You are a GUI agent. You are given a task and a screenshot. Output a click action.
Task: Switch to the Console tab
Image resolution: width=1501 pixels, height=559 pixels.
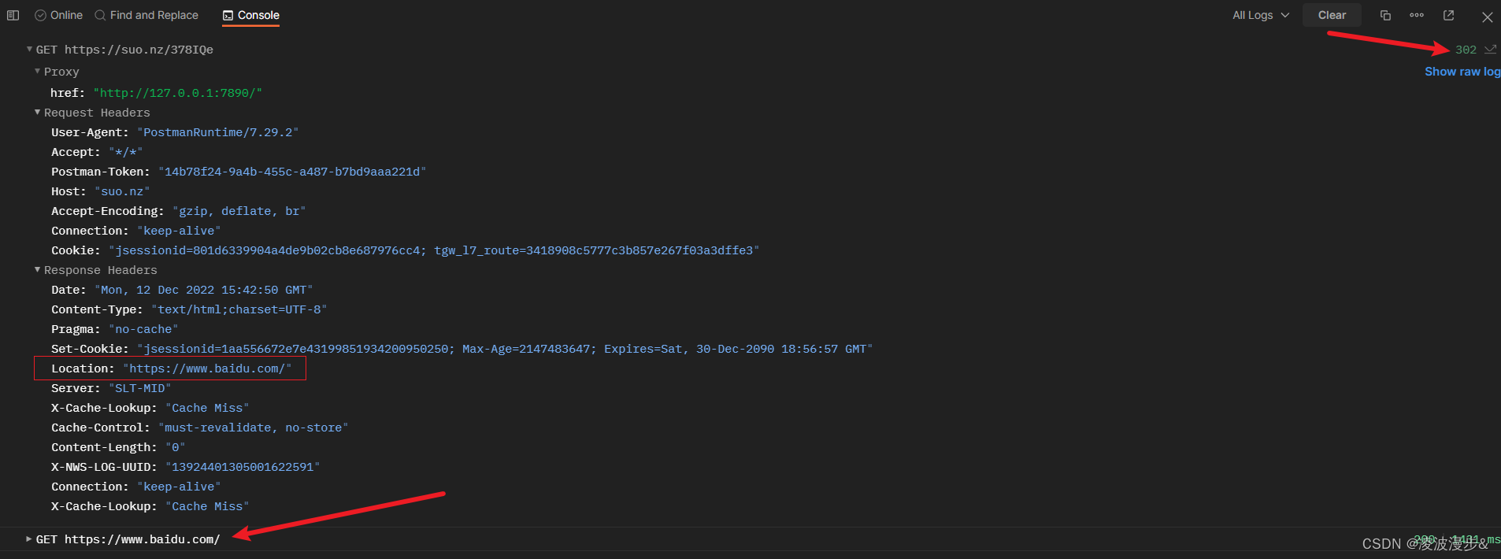tap(250, 15)
